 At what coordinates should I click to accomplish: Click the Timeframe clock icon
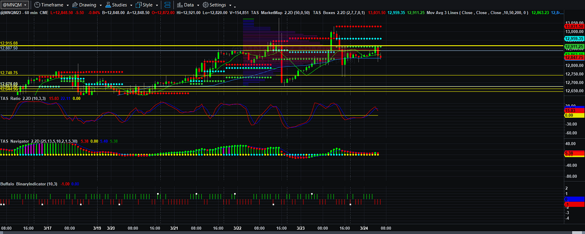(x=37, y=5)
